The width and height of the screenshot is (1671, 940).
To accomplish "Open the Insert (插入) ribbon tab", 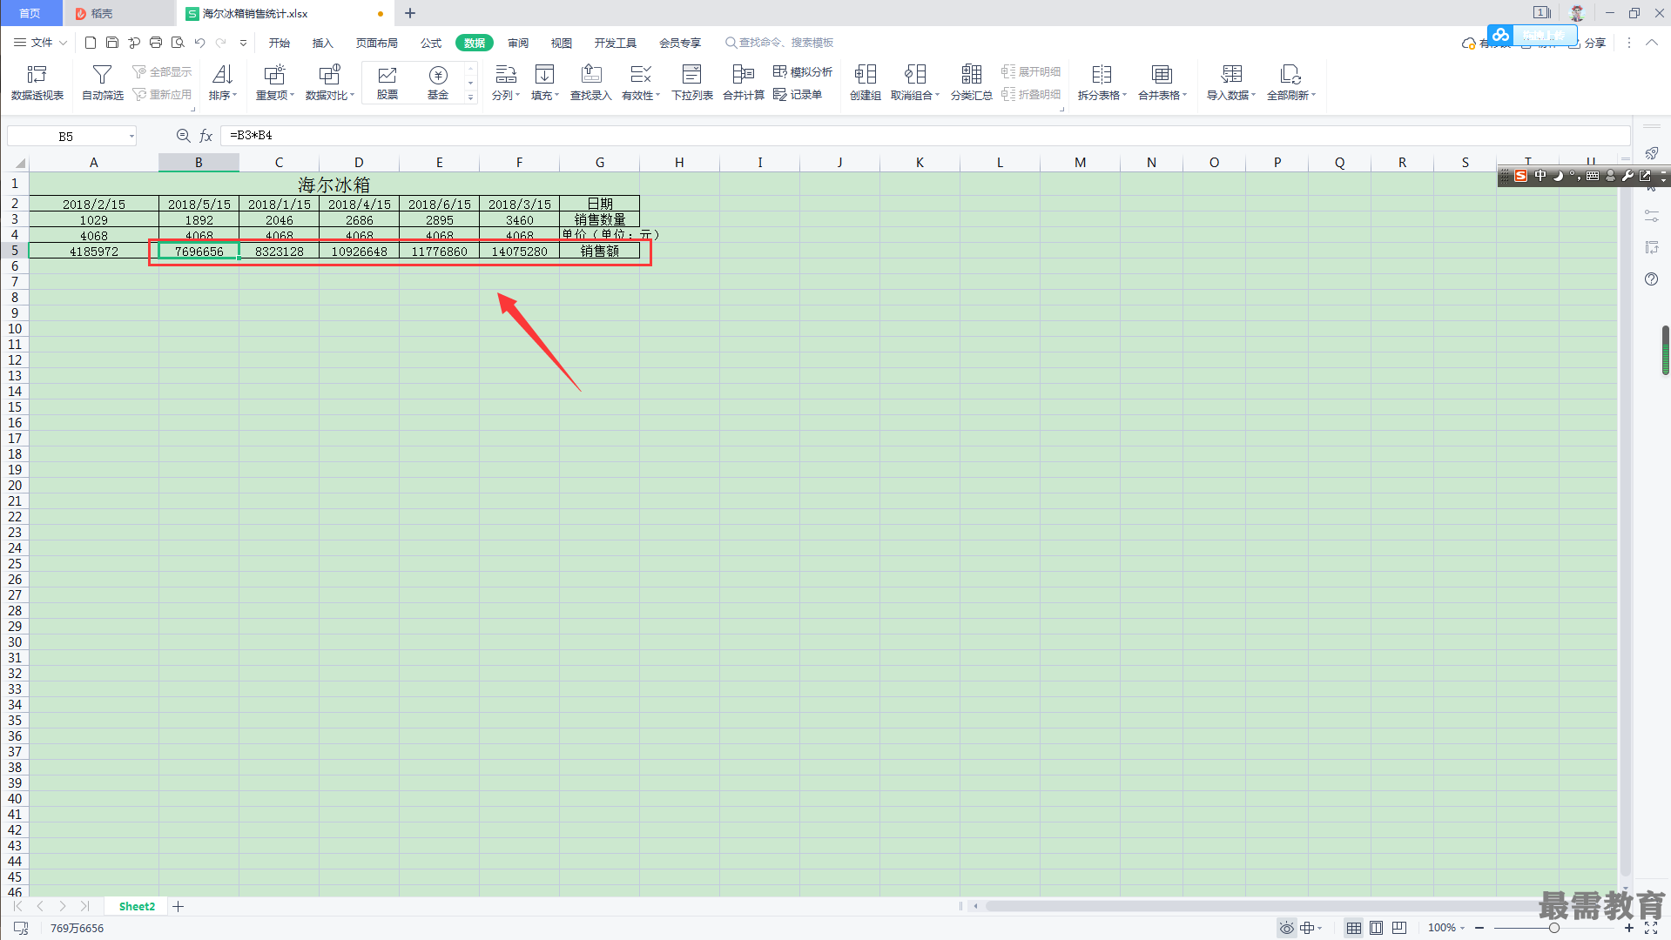I will coord(323,43).
